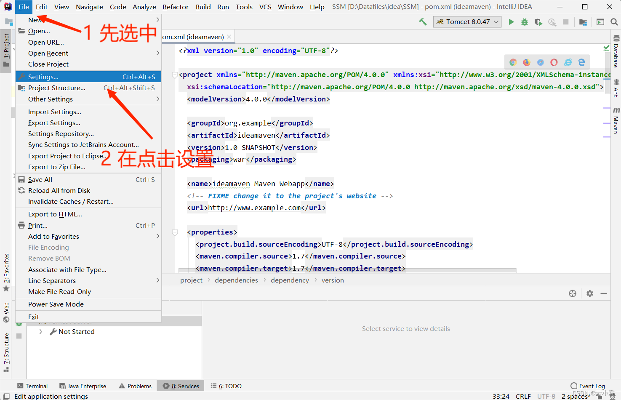Viewport: 621px width, 400px height.
Task: Click Invalidate Caches / Restart...
Action: click(x=88, y=201)
